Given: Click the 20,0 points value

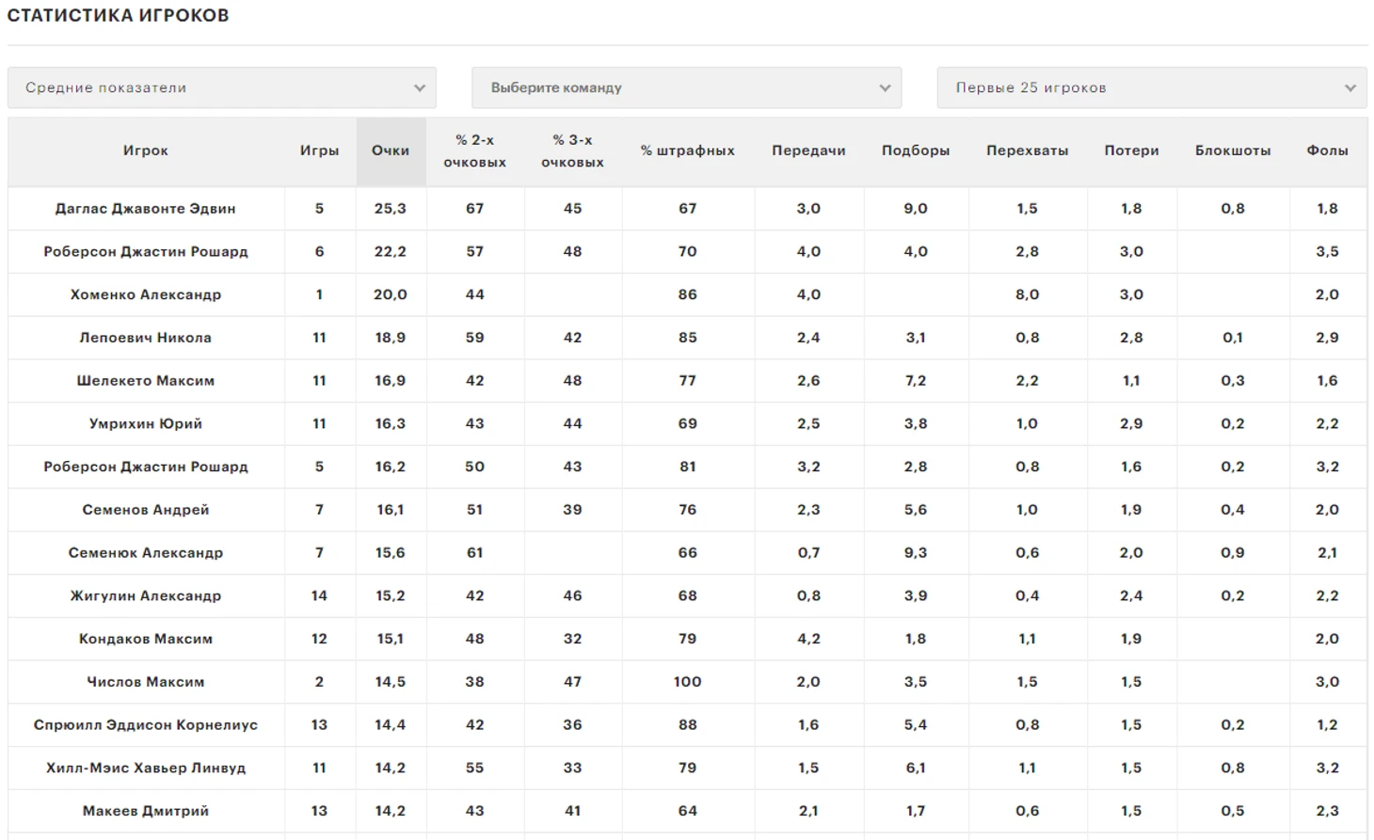Looking at the screenshot, I should (x=391, y=295).
